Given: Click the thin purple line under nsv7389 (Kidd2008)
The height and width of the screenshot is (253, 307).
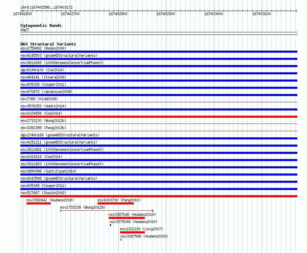Looking at the screenshot, I should point(159,102).
